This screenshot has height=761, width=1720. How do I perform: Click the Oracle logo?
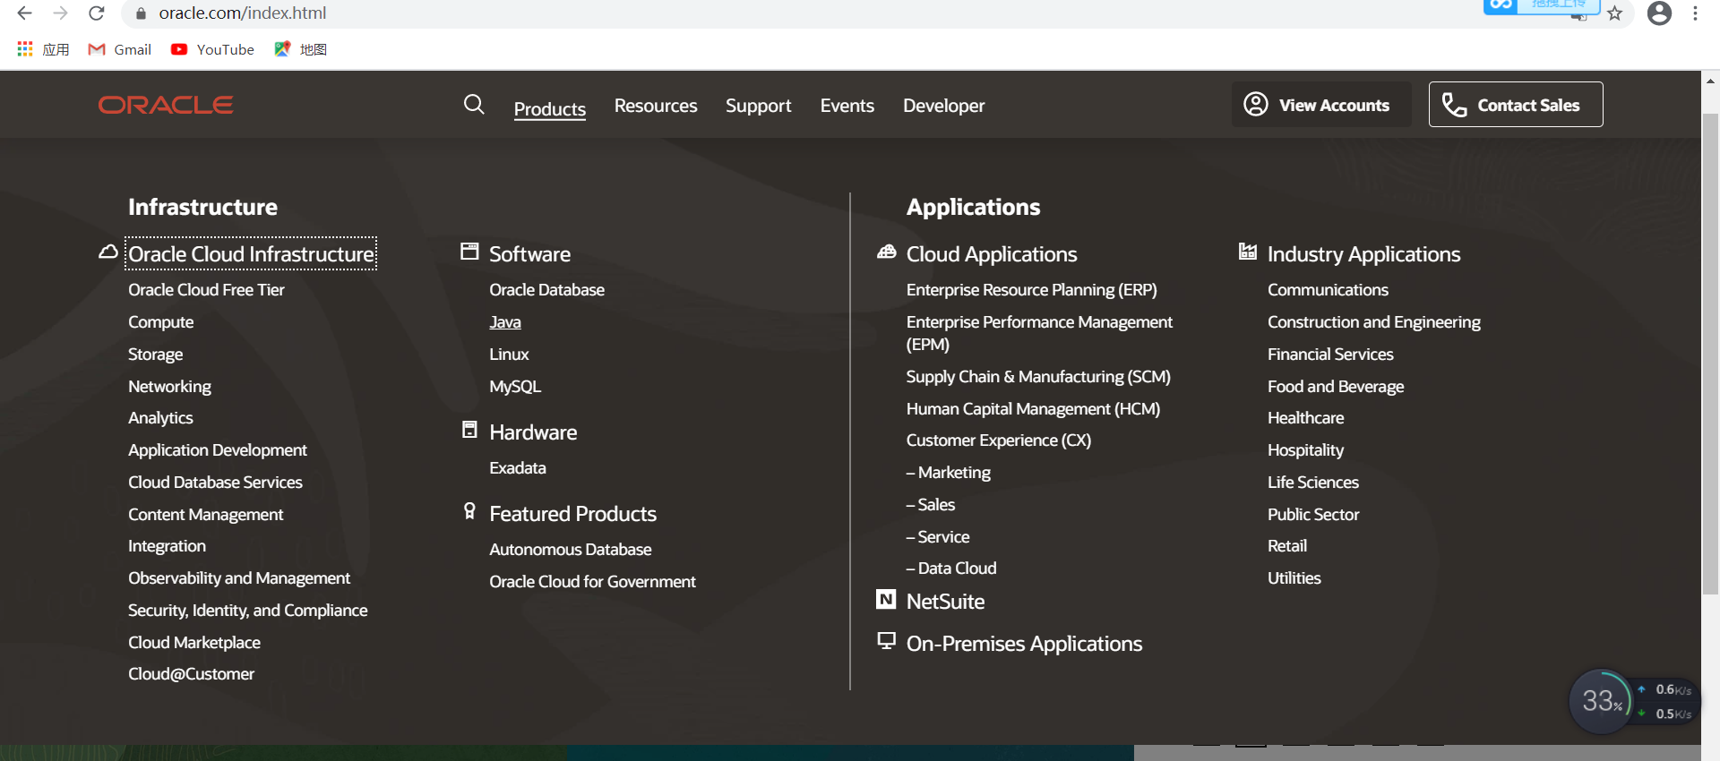[166, 105]
